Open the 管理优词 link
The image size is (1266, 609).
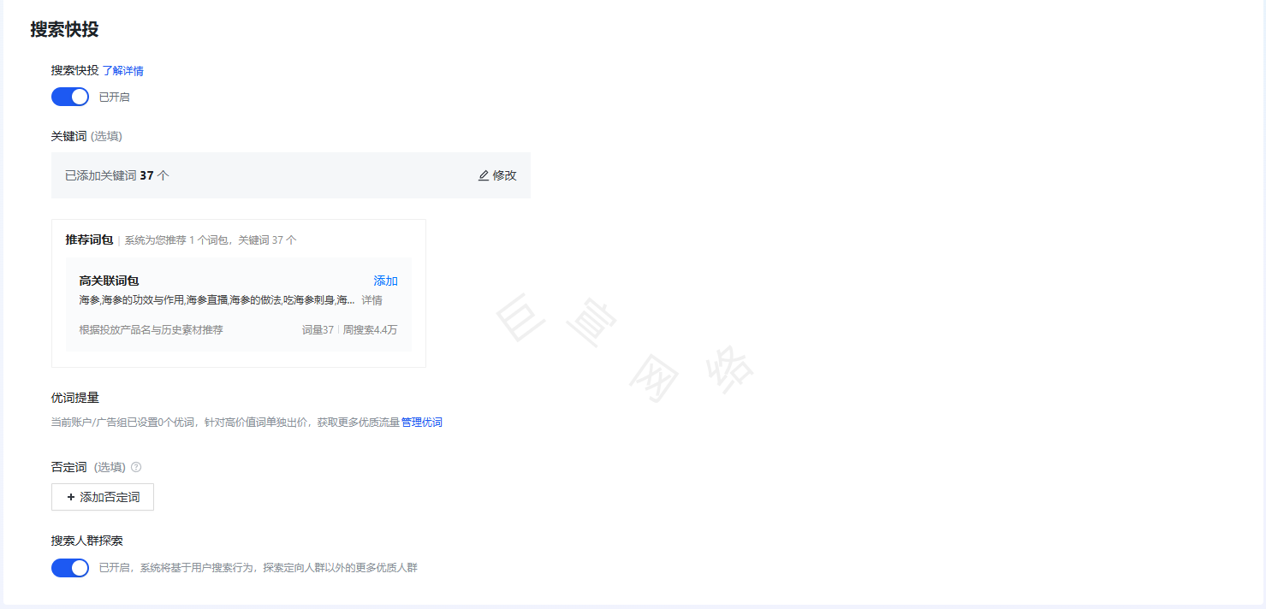[x=421, y=422]
